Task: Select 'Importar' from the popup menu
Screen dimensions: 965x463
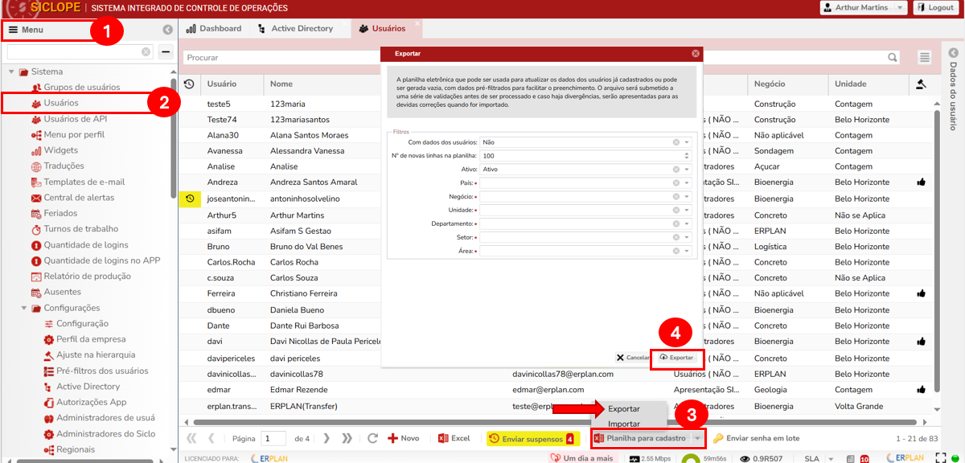Action: pos(624,424)
